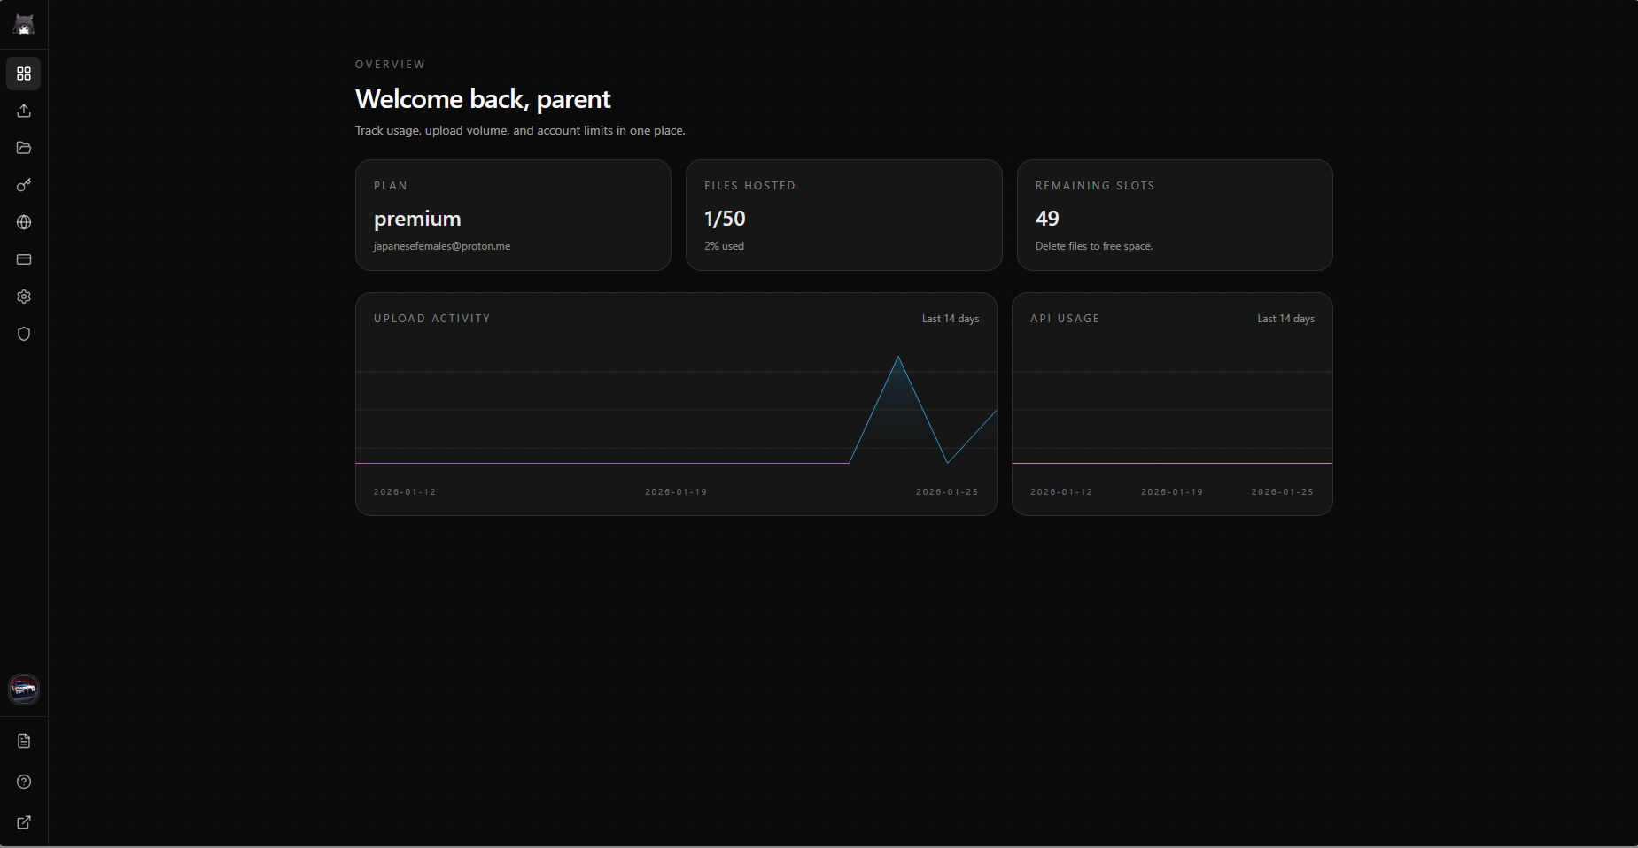Open the dashboard overview grid icon
The width and height of the screenshot is (1638, 848).
tap(24, 73)
